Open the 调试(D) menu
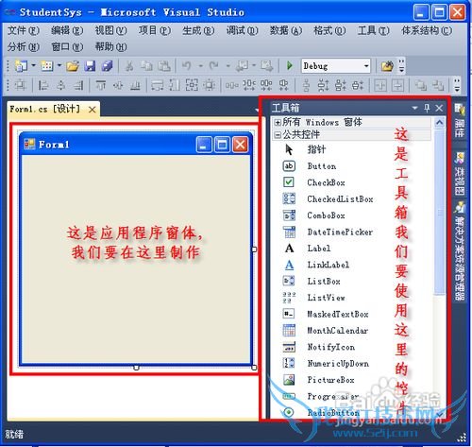 pyautogui.click(x=242, y=30)
